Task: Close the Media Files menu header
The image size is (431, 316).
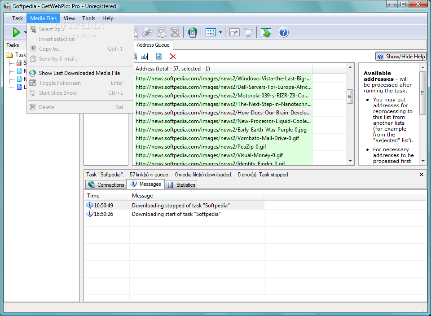Action: tap(44, 18)
